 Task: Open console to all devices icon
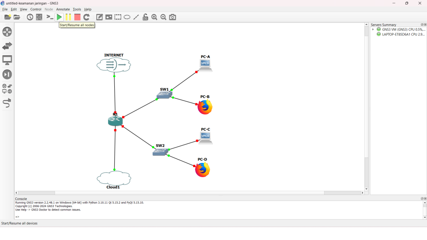pos(50,17)
